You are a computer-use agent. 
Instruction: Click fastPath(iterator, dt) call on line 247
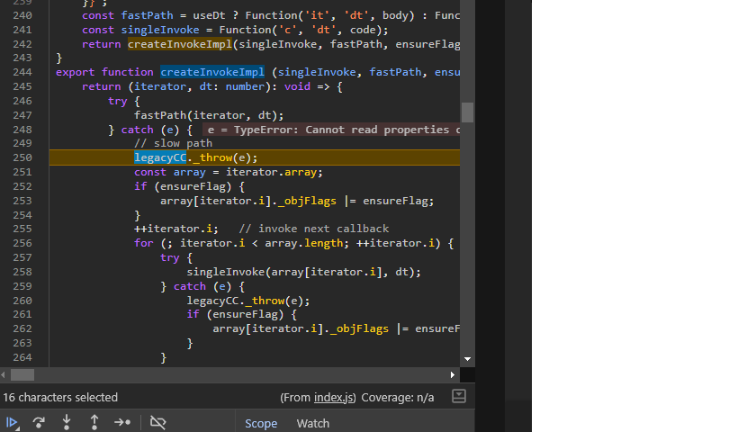click(x=209, y=115)
